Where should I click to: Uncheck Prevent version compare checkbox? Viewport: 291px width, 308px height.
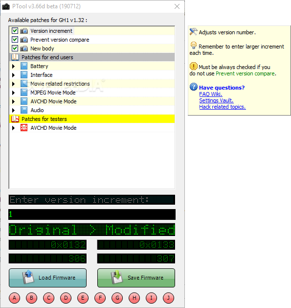tap(15, 40)
